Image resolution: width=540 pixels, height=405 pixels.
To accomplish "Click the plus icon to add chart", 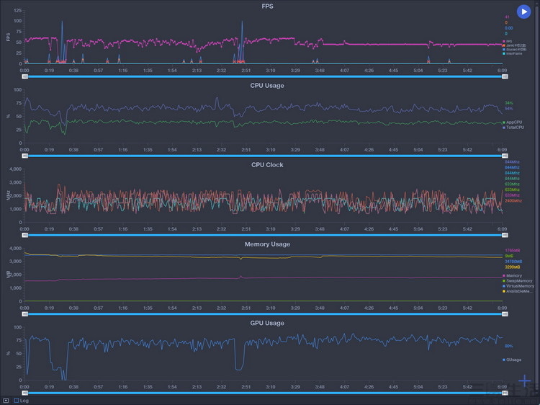I will (x=524, y=382).
